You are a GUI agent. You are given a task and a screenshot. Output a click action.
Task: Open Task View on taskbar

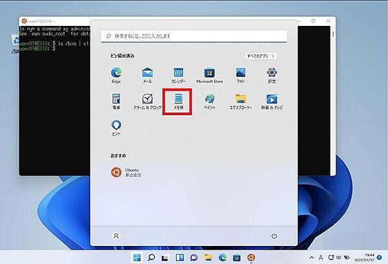coord(165,258)
